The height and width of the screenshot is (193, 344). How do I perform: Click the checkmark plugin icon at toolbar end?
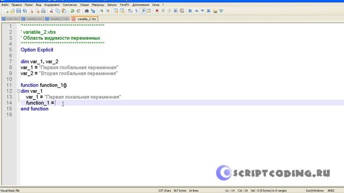coord(221,11)
